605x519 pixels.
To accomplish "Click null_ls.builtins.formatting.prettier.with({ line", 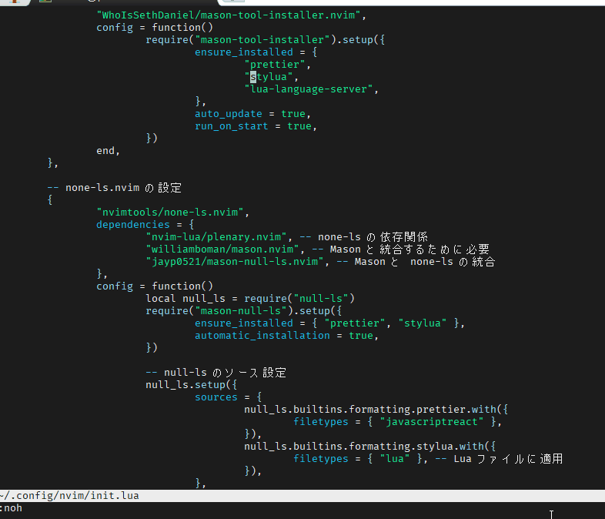I will [x=376, y=410].
